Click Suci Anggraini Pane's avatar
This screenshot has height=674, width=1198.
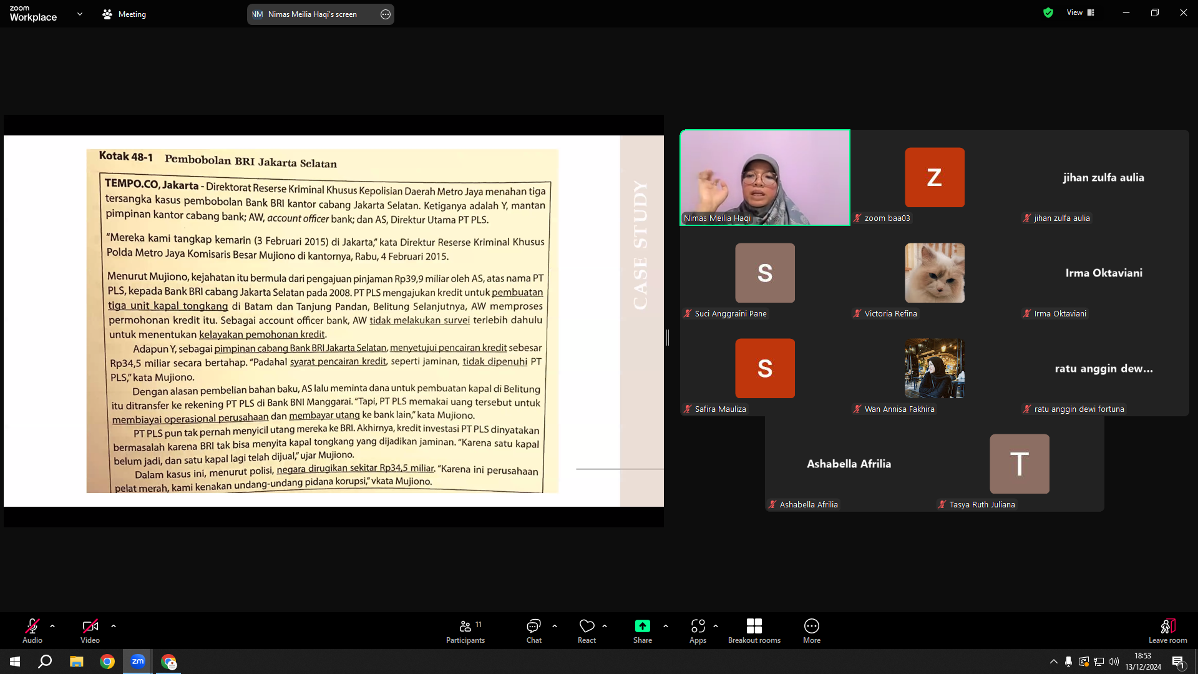(765, 273)
